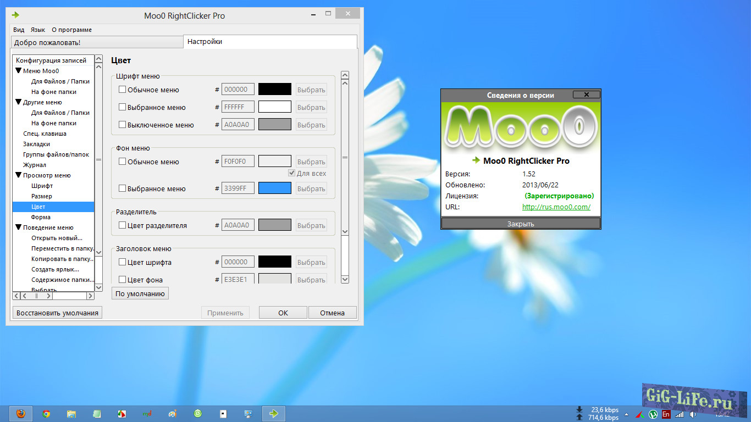Switch to the Добро пожаловать! tab
The width and height of the screenshot is (751, 422).
point(97,42)
